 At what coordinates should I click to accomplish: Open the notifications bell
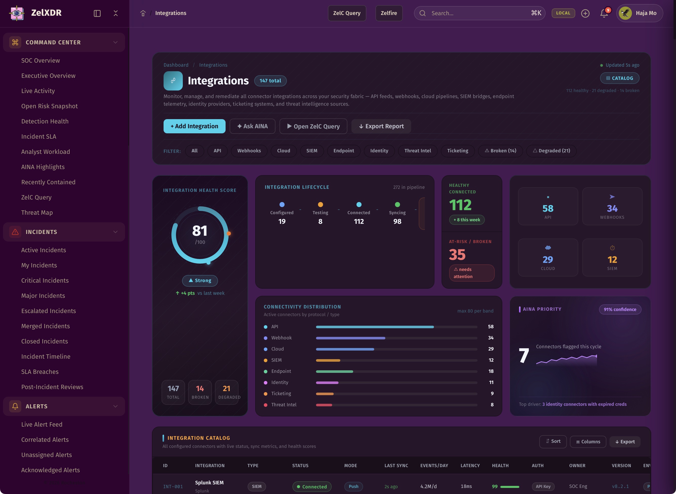[604, 13]
